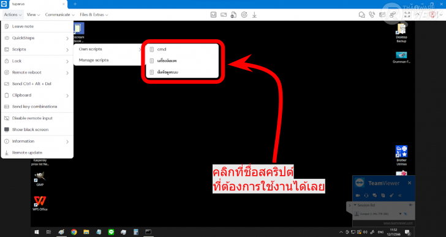Open the notification center icon in tray
The width and height of the screenshot is (446, 237).
tap(407, 232)
